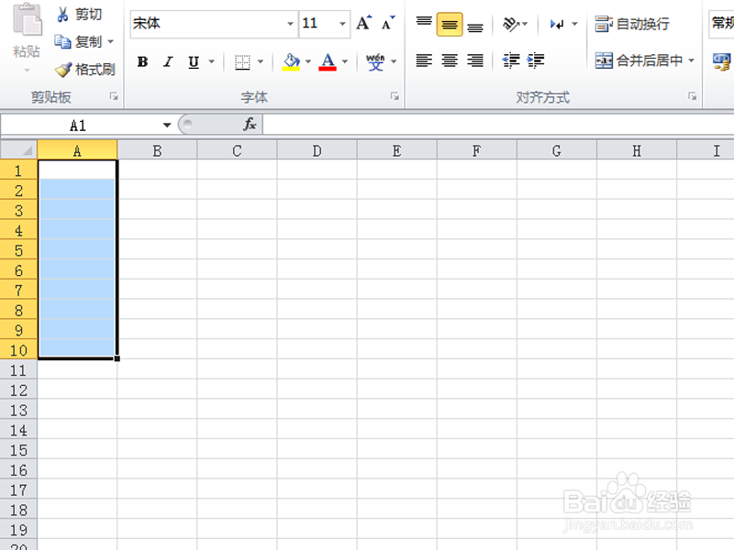Screen dimensions: 734x550
Task: Click the accounting number format icon
Action: [721, 61]
